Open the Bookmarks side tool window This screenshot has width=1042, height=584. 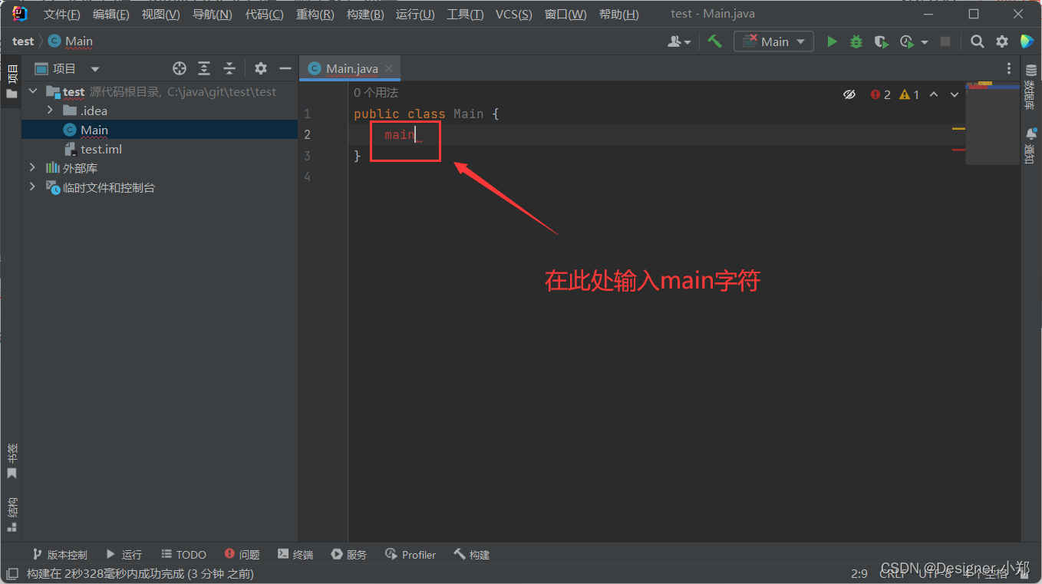(12, 462)
